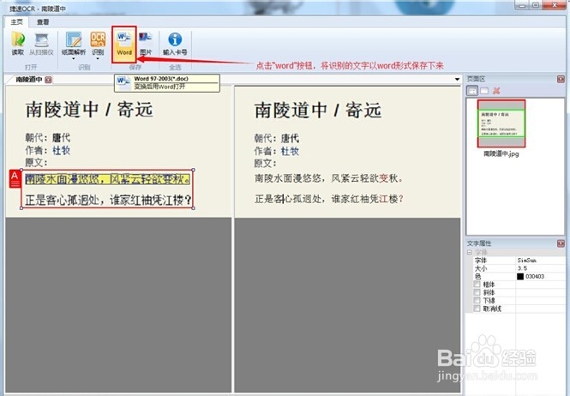Click the 纸面解析 layout analysis icon
Viewport: 570px width, 396px height.
(x=74, y=39)
